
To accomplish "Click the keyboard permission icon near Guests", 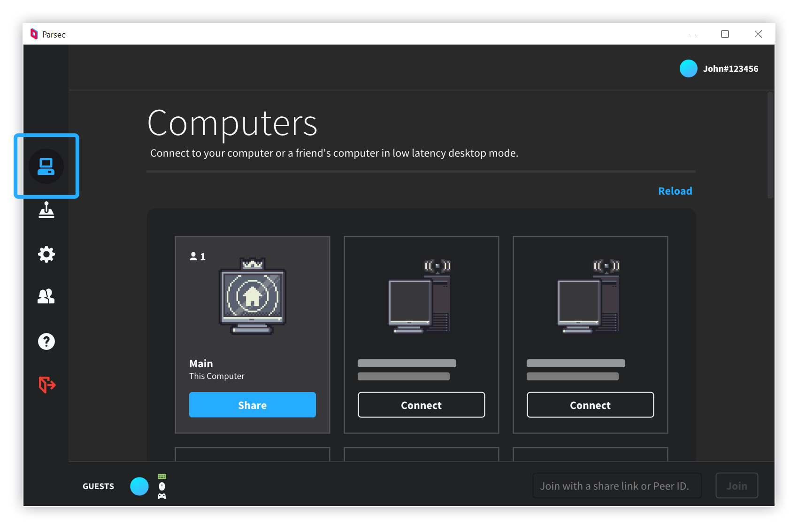I will pos(161,476).
